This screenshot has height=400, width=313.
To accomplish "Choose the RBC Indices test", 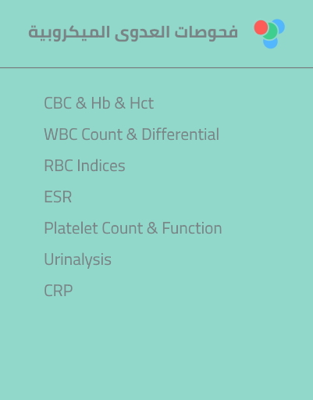I will 84,166.
